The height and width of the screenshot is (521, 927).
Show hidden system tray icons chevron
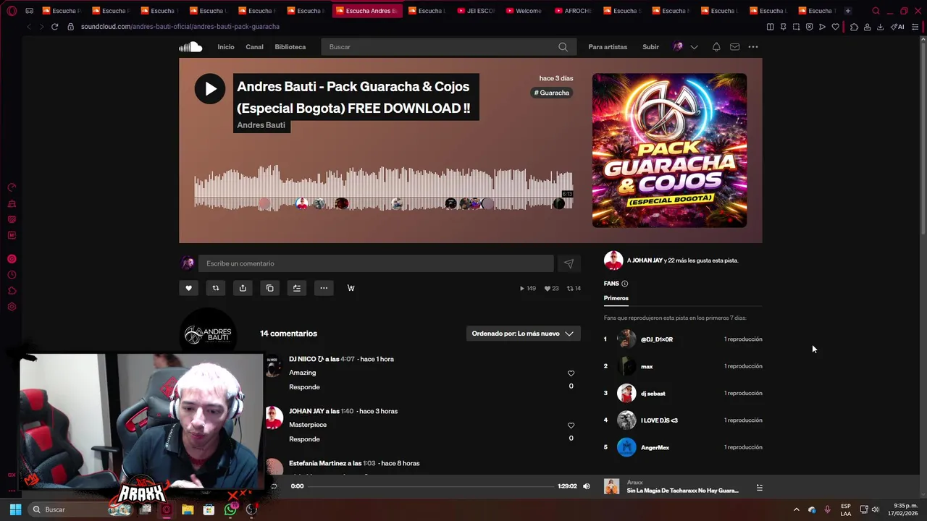click(796, 509)
